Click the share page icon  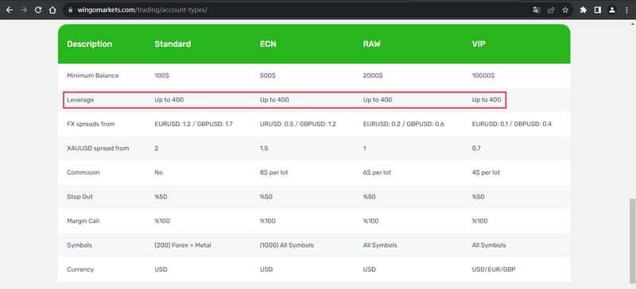[551, 10]
